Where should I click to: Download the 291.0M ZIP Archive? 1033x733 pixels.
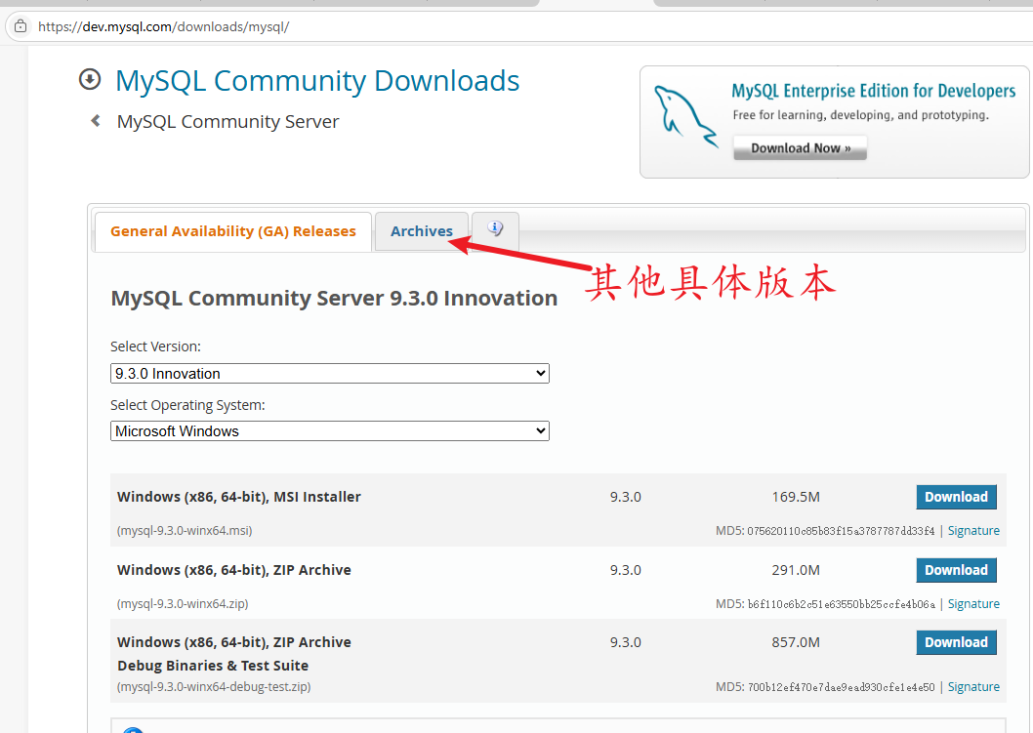[x=956, y=570]
